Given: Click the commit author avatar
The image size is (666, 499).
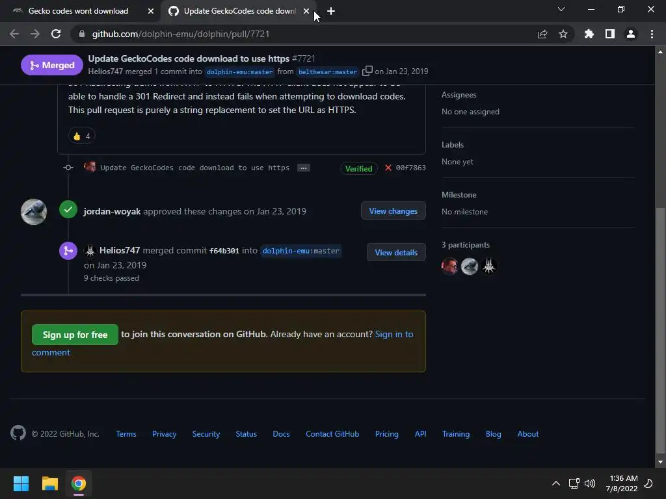Looking at the screenshot, I should (x=90, y=167).
